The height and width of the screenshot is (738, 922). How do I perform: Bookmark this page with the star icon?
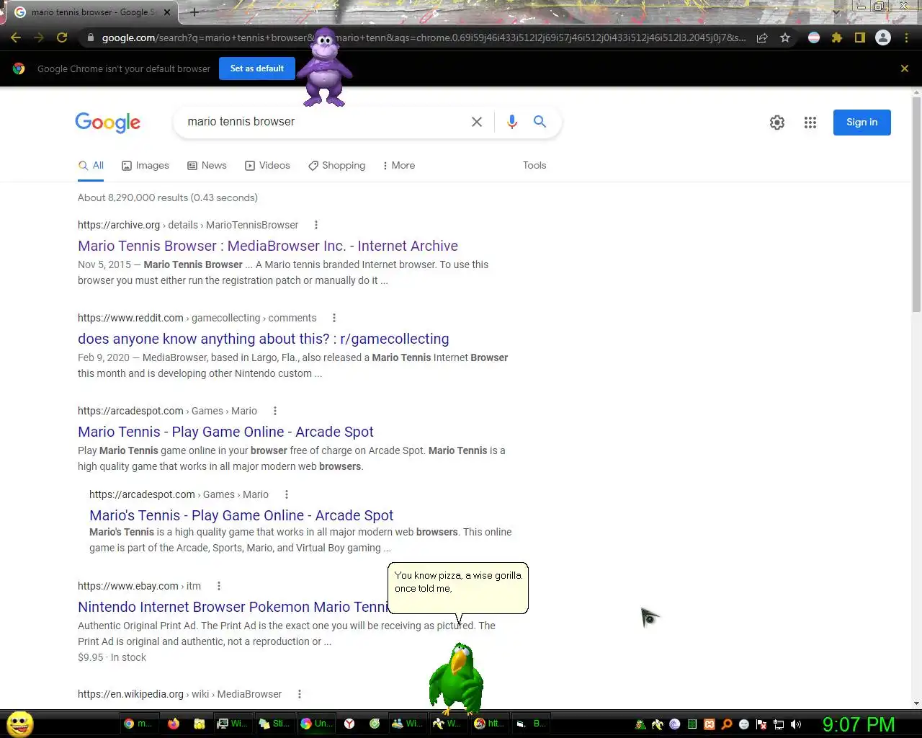(x=785, y=37)
